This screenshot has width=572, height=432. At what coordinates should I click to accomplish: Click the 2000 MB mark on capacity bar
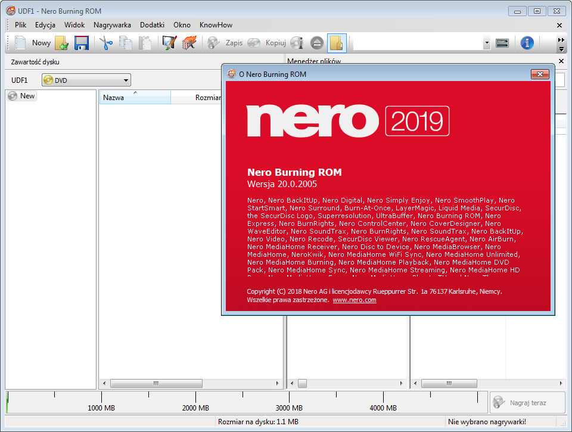[195, 408]
